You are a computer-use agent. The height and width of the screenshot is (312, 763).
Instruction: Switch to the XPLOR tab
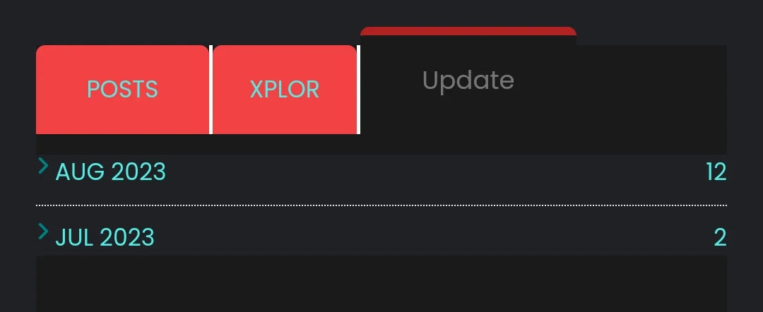pos(285,90)
